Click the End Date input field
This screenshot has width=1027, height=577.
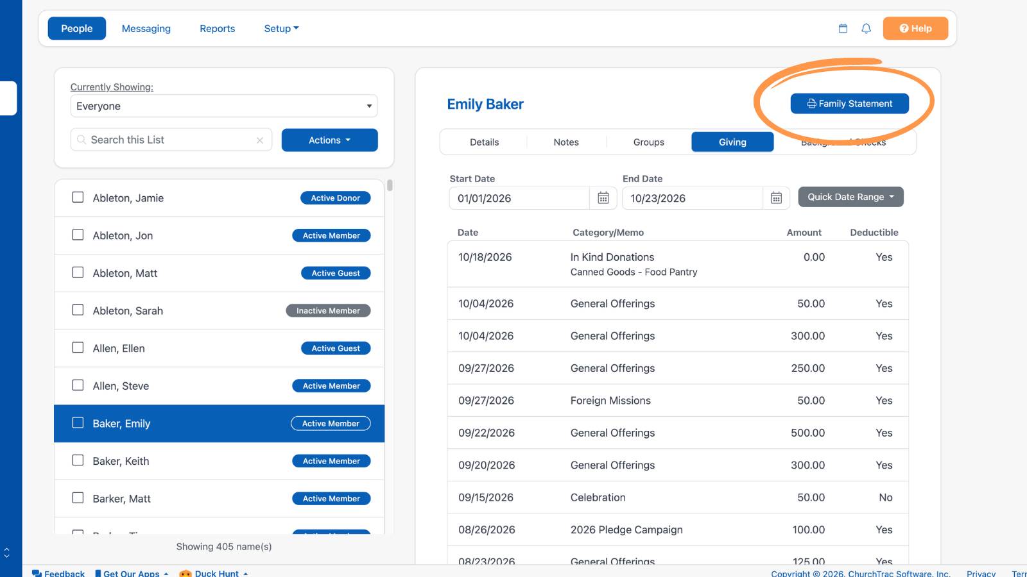(x=693, y=198)
